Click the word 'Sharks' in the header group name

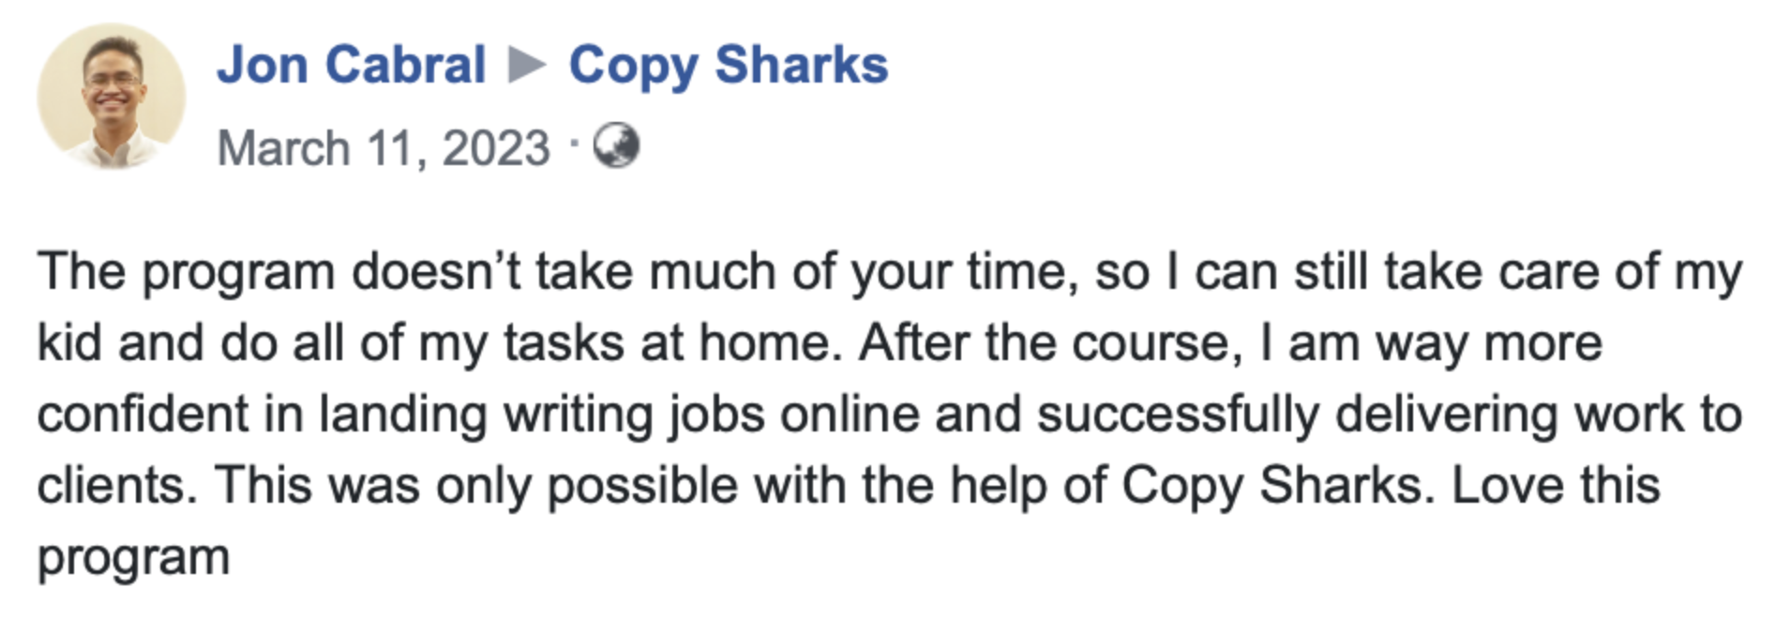tap(801, 65)
